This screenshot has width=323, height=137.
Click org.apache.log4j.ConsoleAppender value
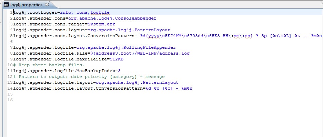(x=112, y=18)
